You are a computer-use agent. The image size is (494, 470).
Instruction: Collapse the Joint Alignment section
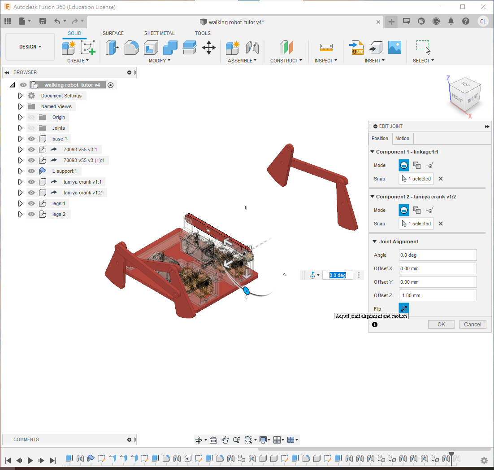pos(374,242)
